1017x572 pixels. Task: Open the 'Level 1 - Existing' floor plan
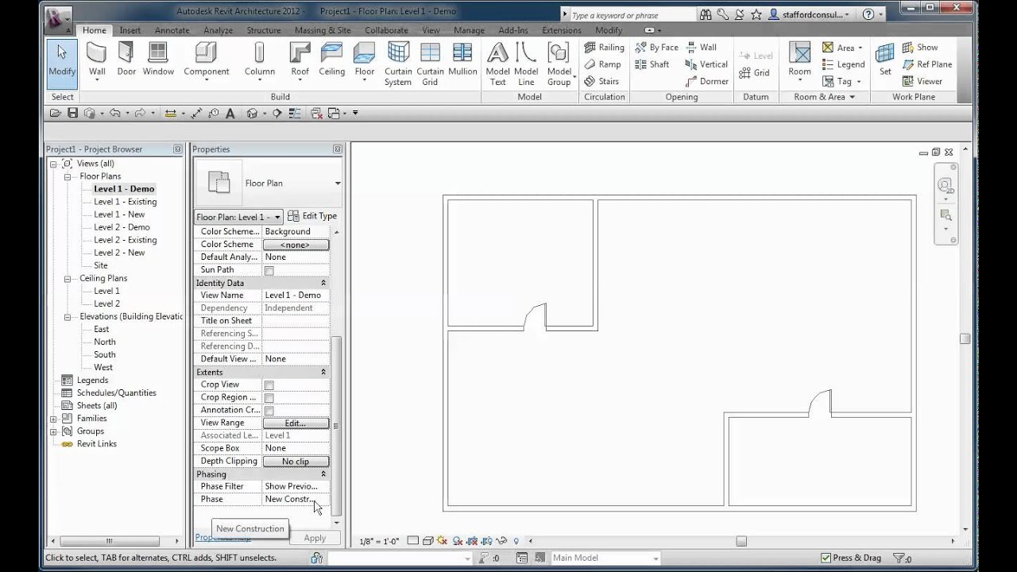click(x=126, y=202)
